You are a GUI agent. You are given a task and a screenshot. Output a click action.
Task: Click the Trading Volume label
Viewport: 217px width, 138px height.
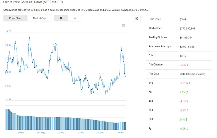pyautogui.click(x=158, y=37)
